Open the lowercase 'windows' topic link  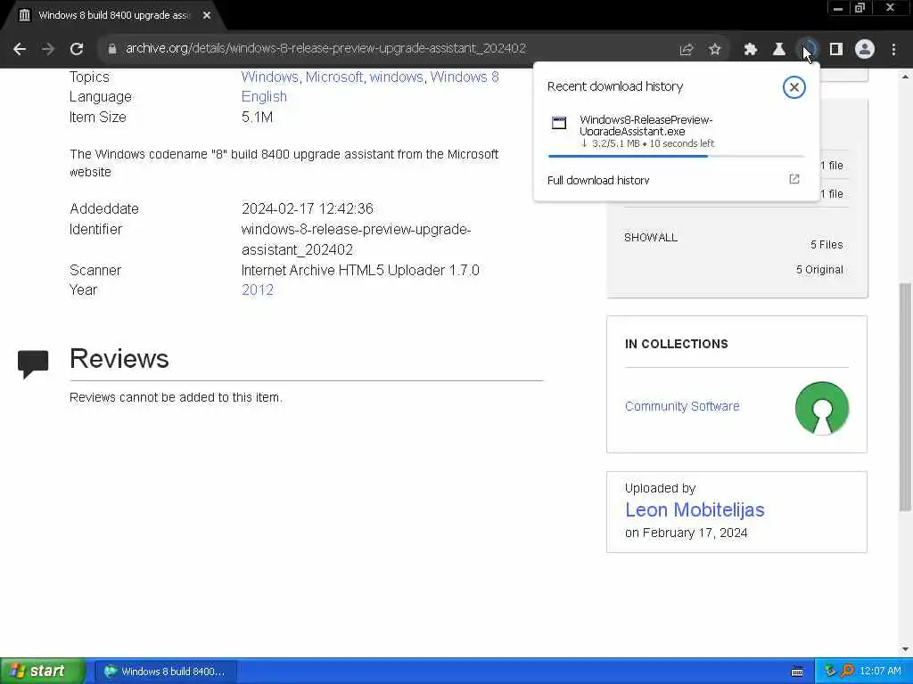(x=396, y=77)
